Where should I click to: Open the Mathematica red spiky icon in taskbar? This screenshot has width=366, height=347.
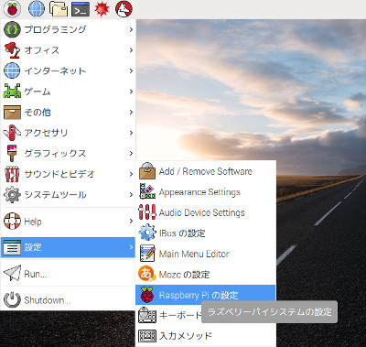coord(102,8)
